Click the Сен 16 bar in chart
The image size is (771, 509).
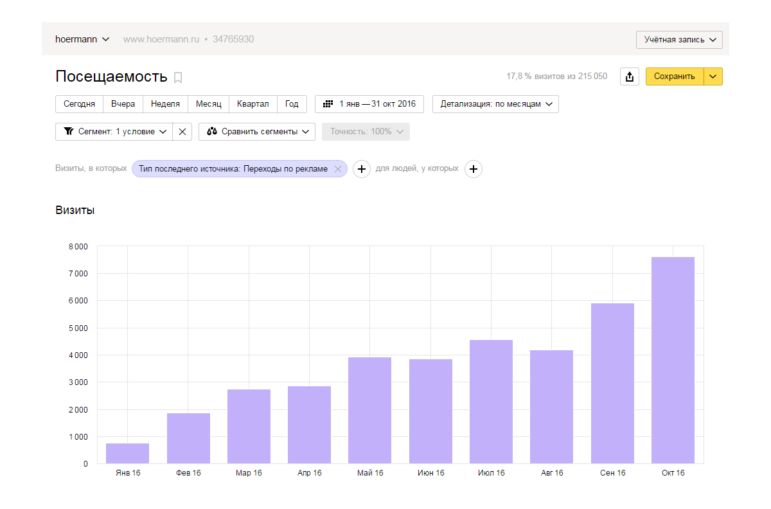612,384
